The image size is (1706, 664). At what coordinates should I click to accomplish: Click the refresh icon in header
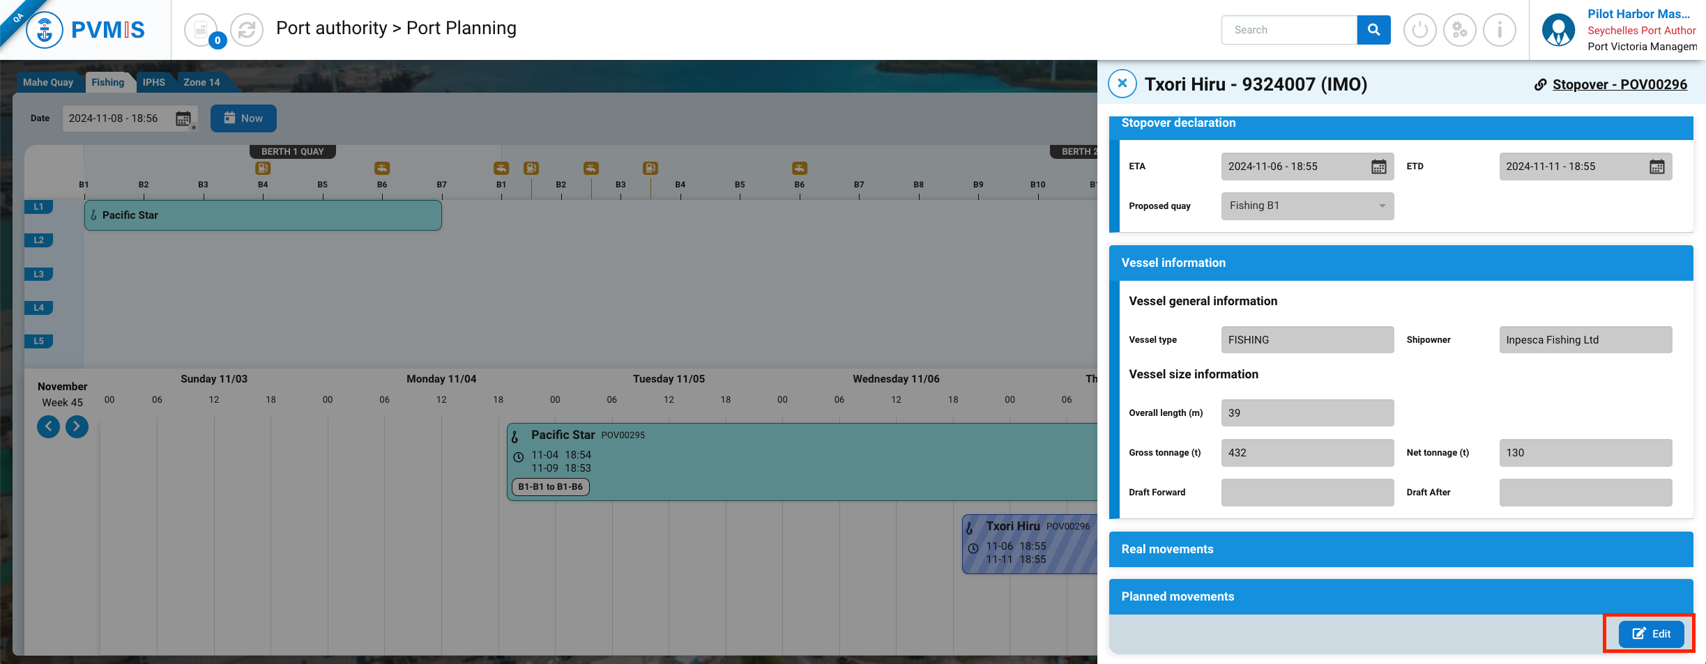246,30
